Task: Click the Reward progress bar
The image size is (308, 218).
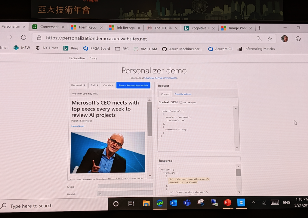Action: tap(125, 185)
